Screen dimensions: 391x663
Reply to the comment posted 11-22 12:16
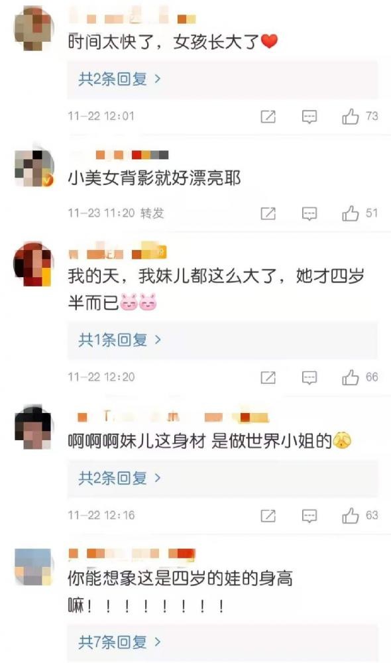(x=309, y=516)
